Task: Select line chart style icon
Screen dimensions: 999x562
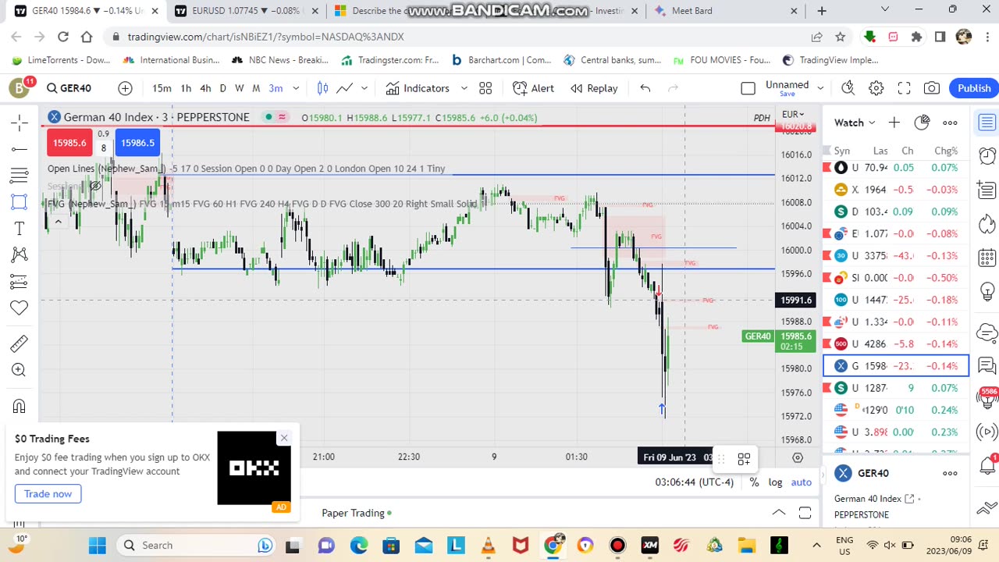Action: click(x=344, y=88)
